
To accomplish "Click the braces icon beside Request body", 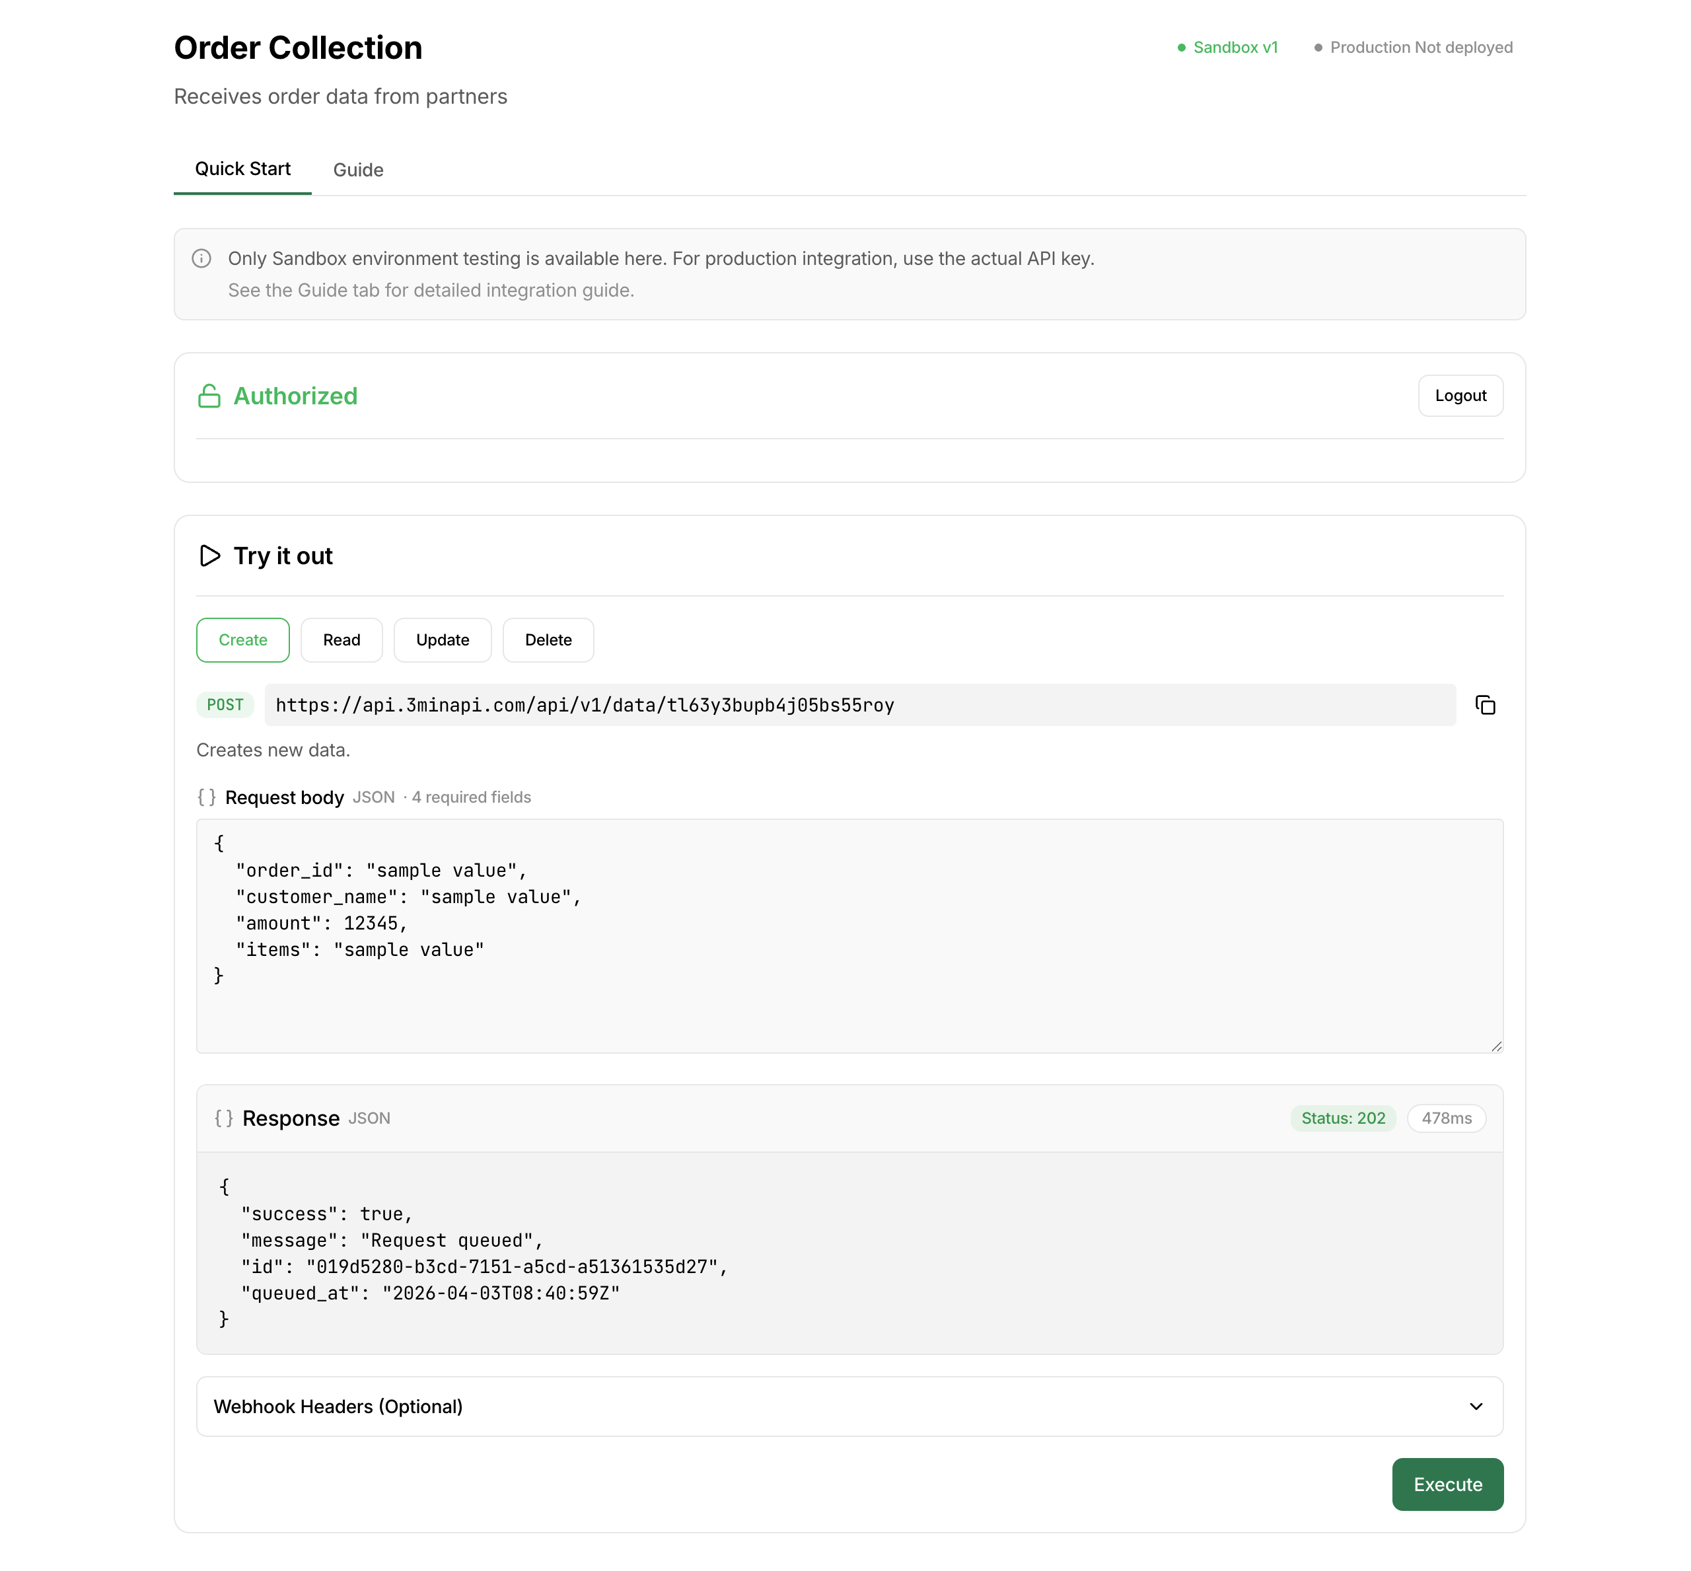I will pyautogui.click(x=207, y=797).
